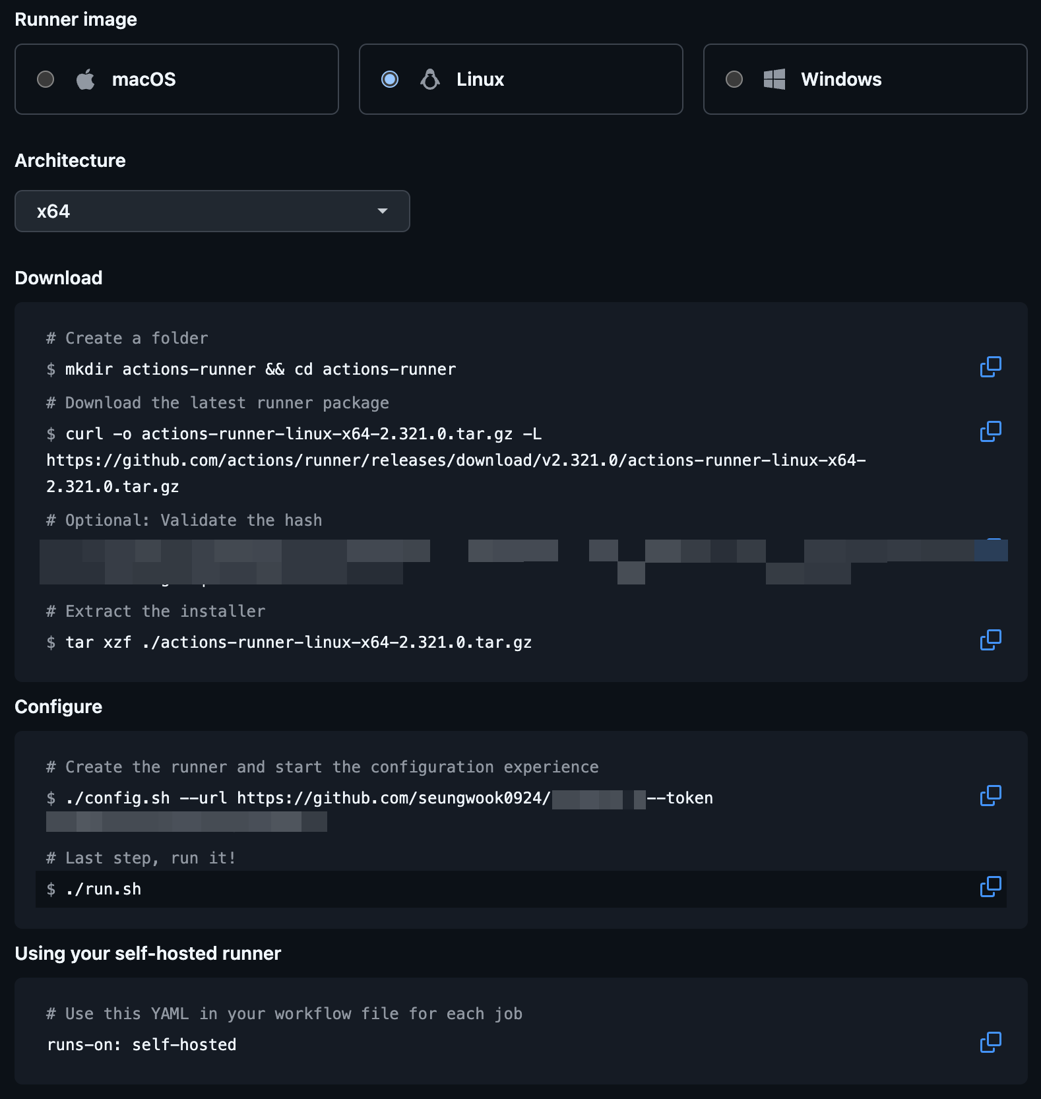Copy the ./config.sh configuration command
This screenshot has width=1041, height=1099.
pos(990,796)
